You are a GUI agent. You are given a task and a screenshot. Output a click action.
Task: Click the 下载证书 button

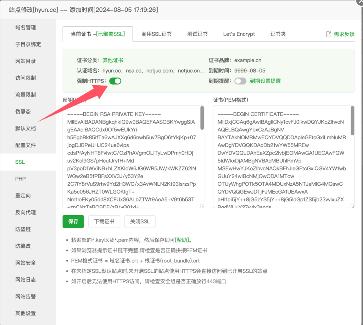104,222
